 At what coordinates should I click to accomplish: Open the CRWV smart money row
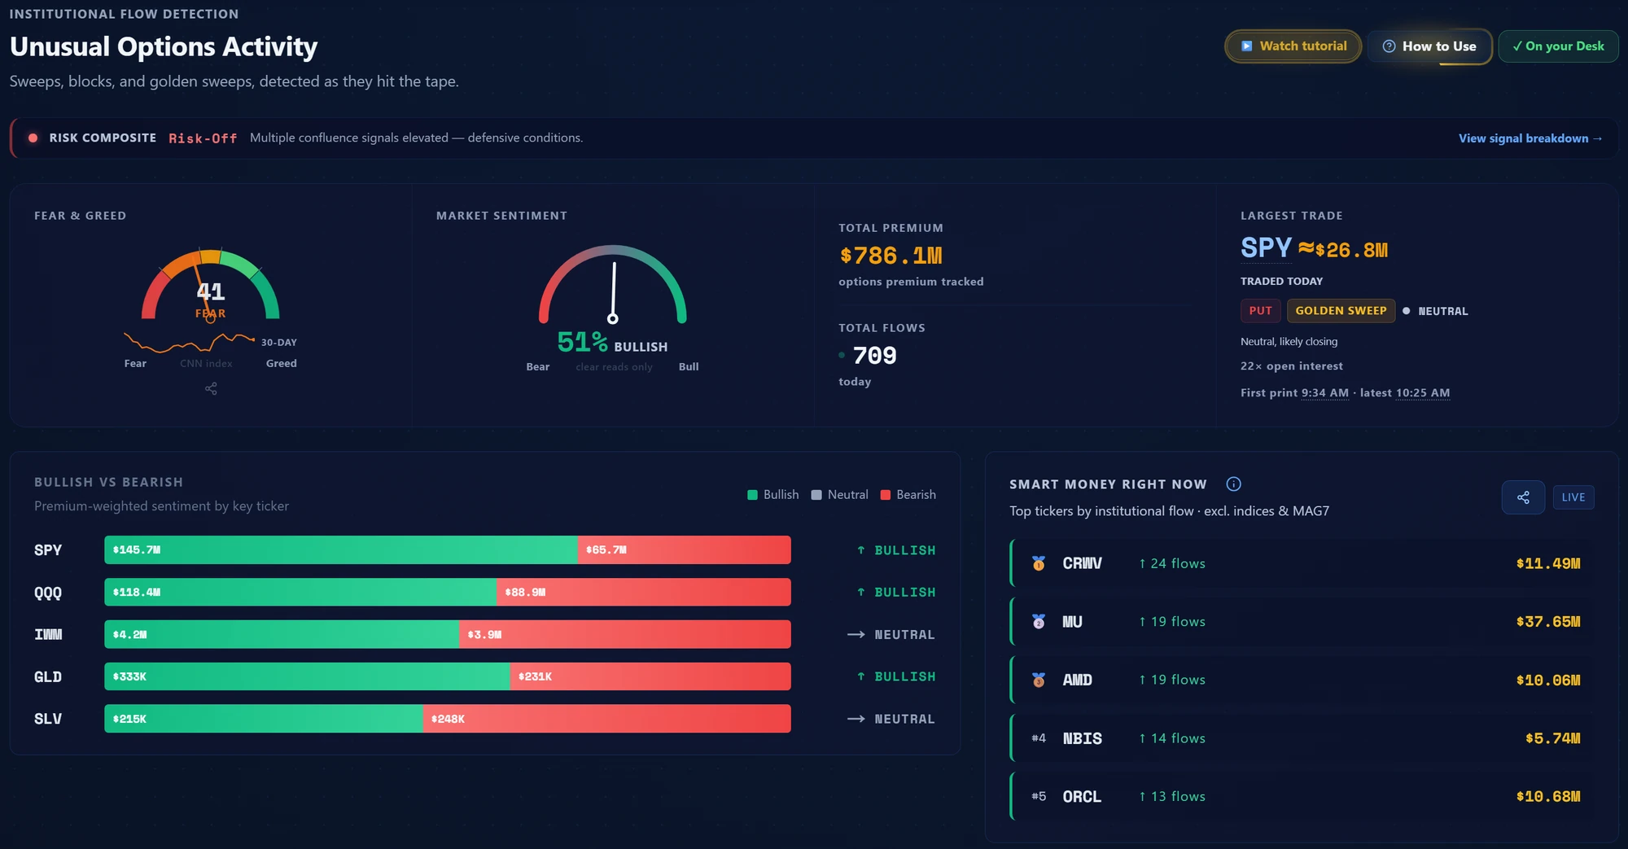click(1302, 563)
